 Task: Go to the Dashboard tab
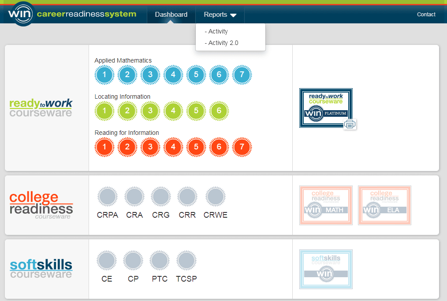click(x=171, y=15)
